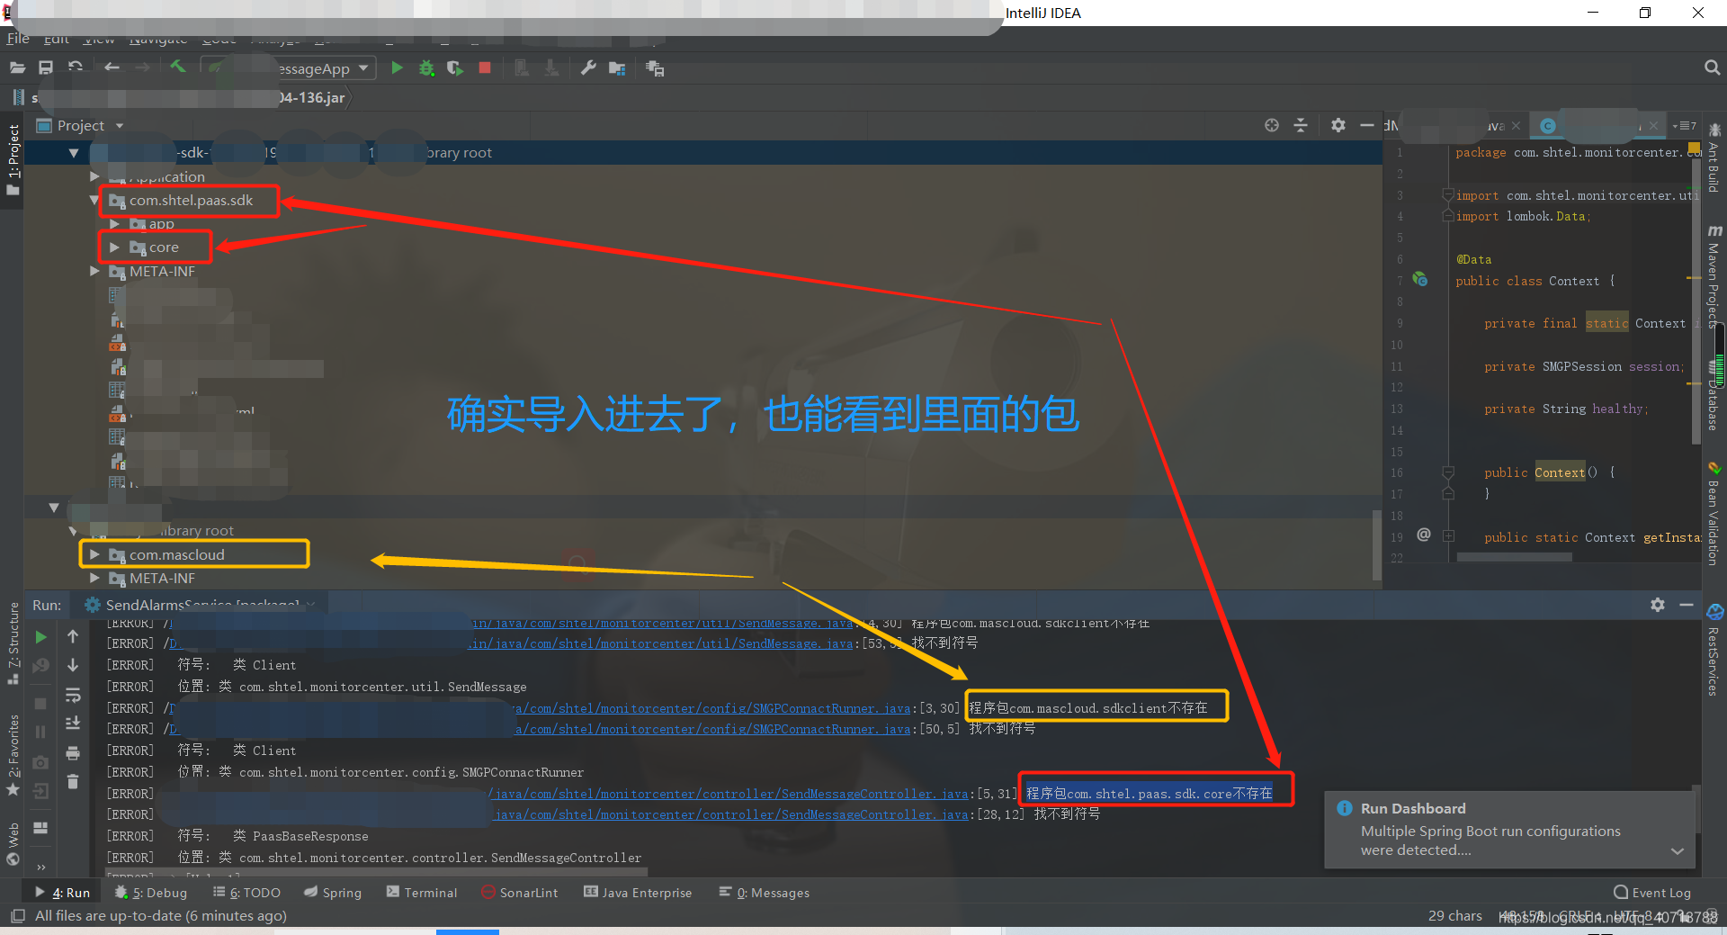Click the Context constructor gutter fold marker
The height and width of the screenshot is (935, 1727).
(x=1448, y=472)
